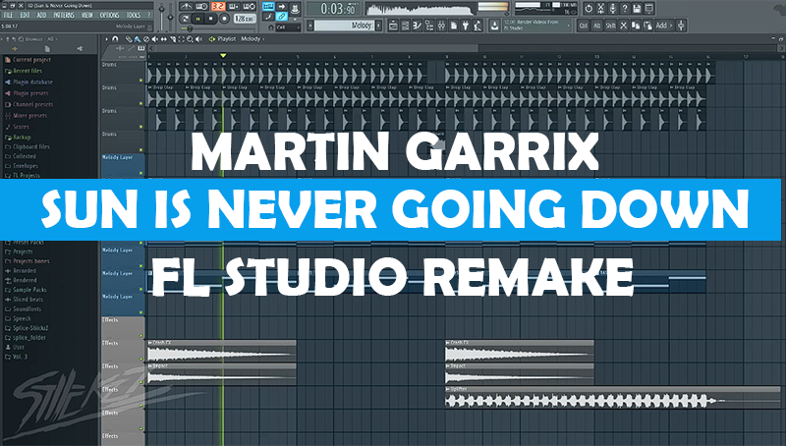
Task: Adjust the master volume slider
Action: pyautogui.click(x=161, y=16)
